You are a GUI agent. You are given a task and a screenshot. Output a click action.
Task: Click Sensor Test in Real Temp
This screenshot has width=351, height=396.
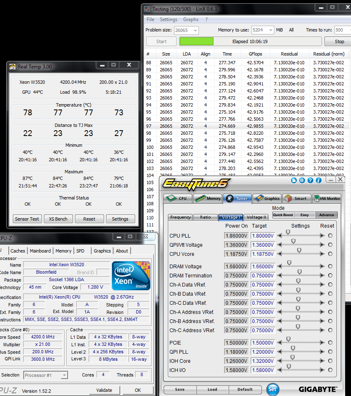click(27, 219)
